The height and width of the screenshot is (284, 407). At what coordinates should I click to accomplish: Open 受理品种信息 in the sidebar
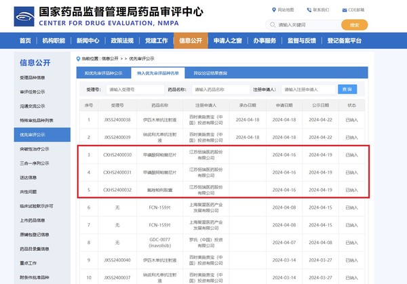[x=33, y=77]
